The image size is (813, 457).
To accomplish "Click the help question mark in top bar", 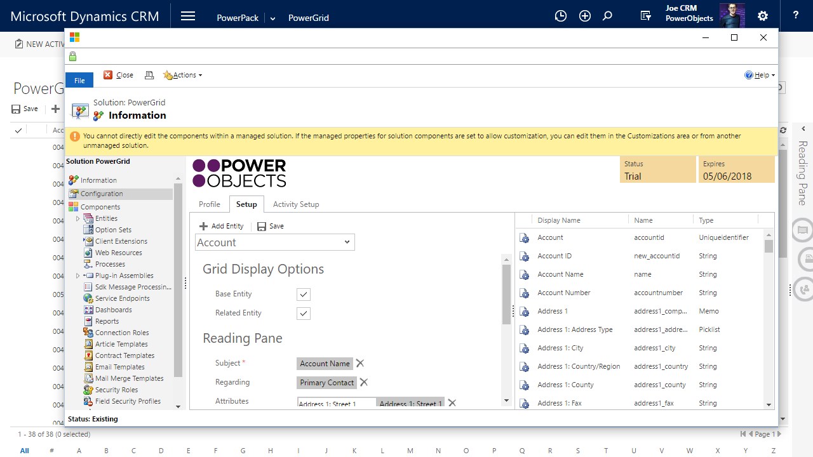I will pos(796,15).
